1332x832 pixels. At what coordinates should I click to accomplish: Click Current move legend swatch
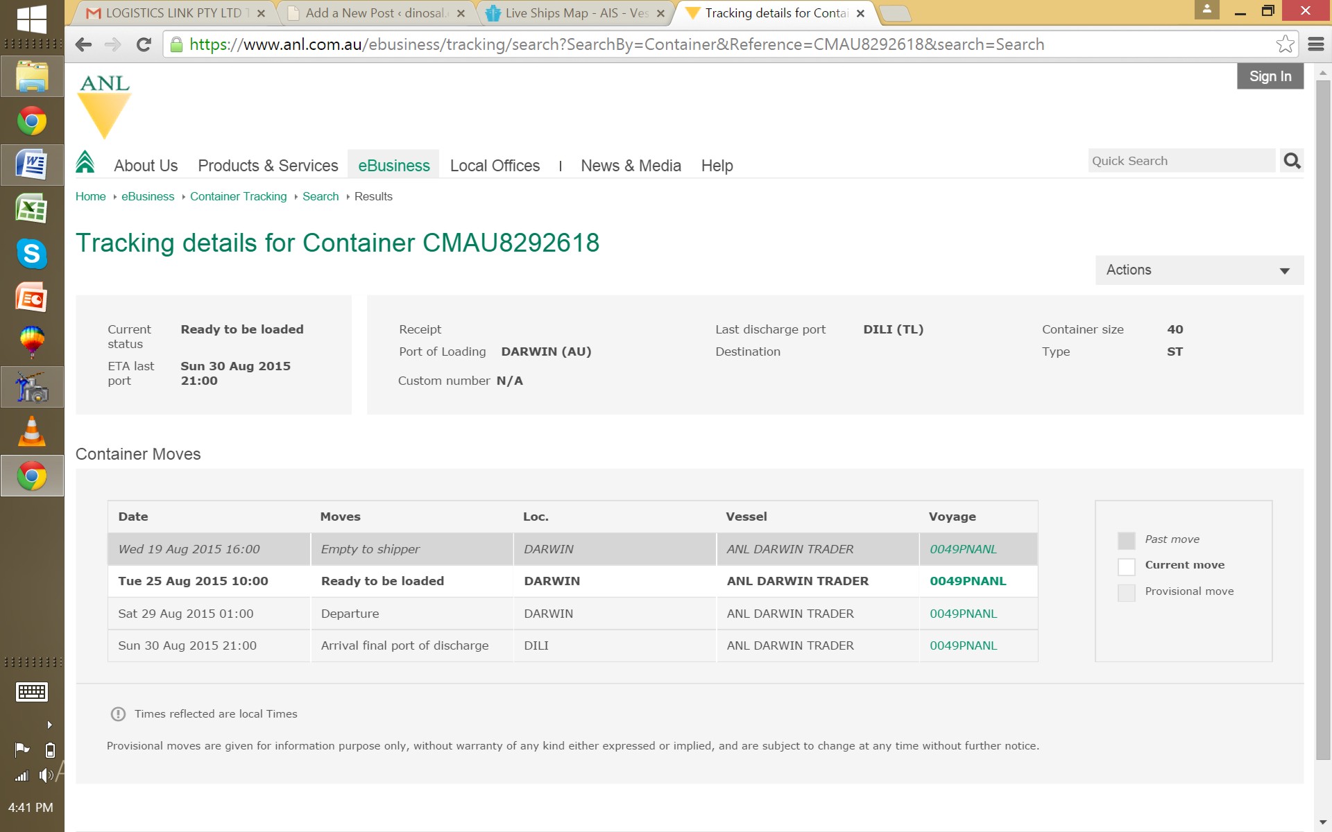coord(1126,566)
